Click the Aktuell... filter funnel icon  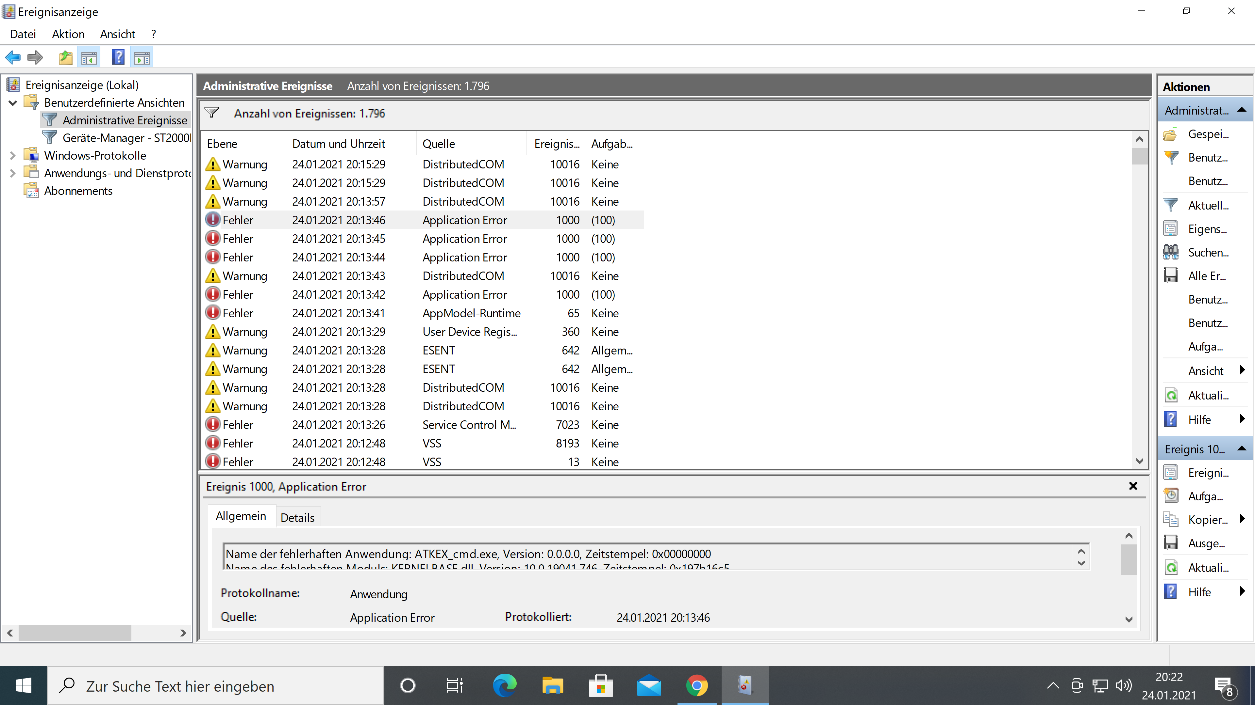[x=1170, y=205]
